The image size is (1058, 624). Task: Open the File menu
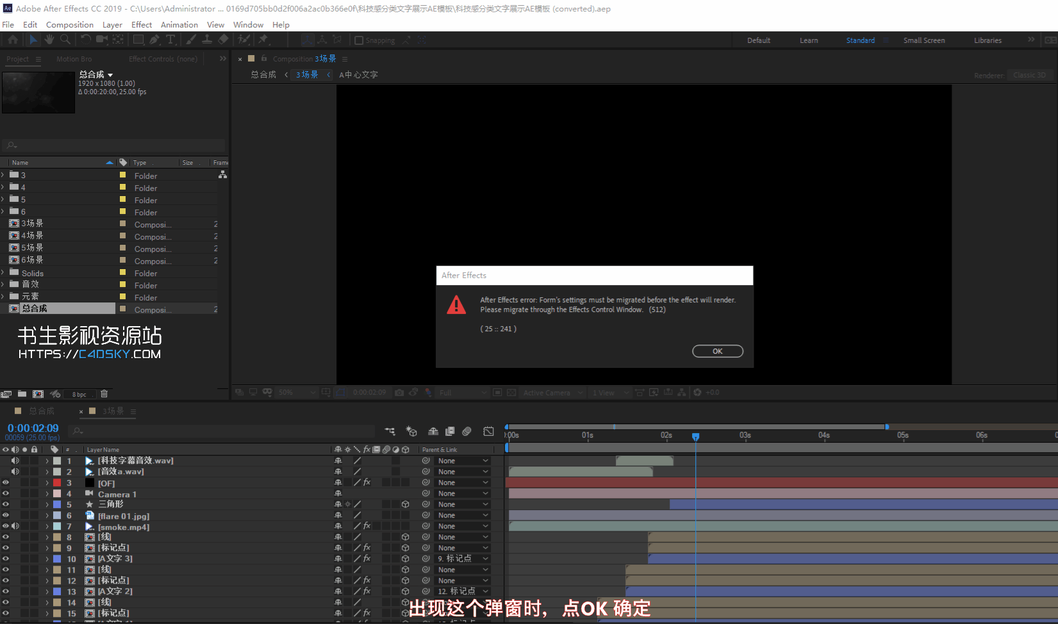point(8,25)
